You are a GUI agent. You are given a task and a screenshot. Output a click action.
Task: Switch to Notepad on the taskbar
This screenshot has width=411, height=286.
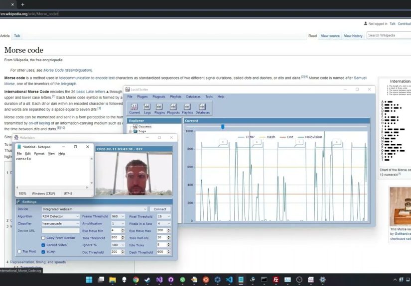click(x=241, y=280)
